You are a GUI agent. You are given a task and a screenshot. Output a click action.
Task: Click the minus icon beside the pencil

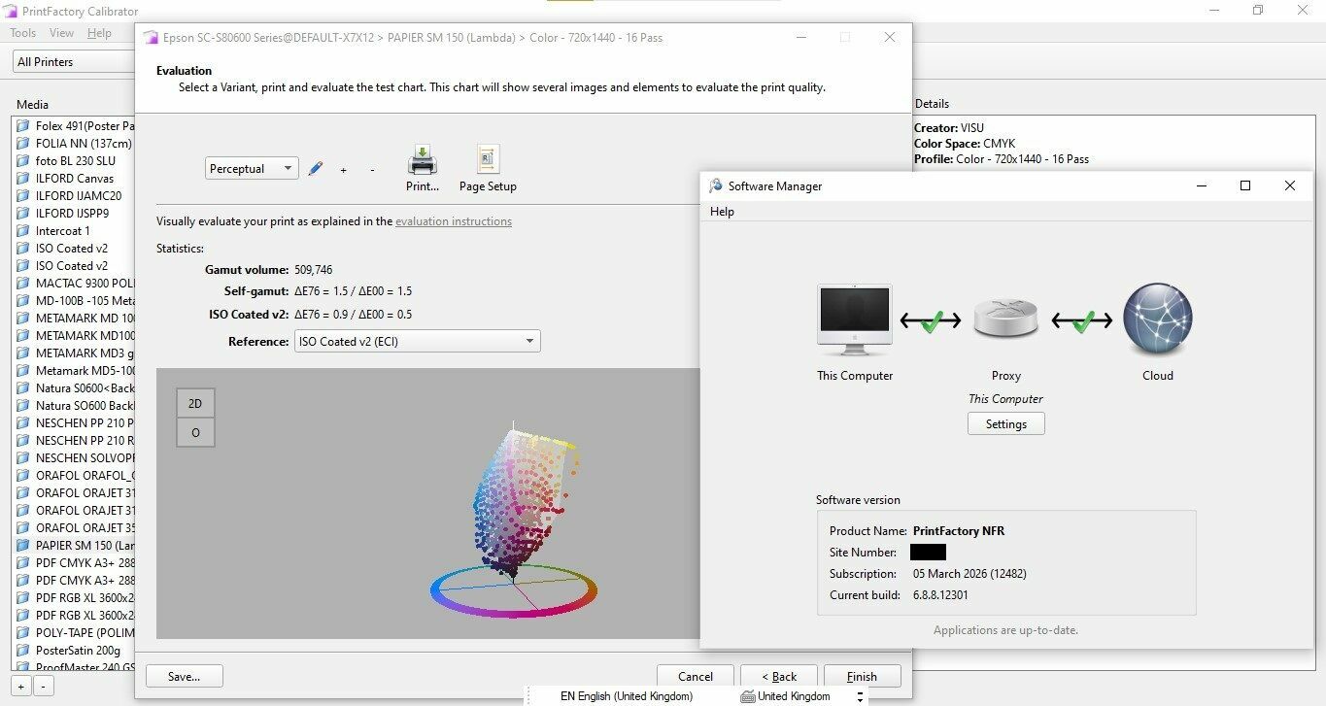[372, 170]
